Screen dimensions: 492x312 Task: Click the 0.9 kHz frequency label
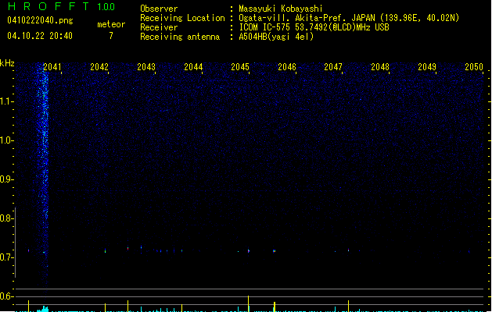6,179
